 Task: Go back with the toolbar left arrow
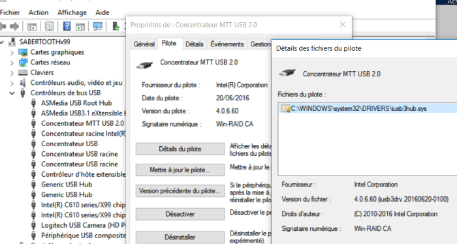(3, 27)
